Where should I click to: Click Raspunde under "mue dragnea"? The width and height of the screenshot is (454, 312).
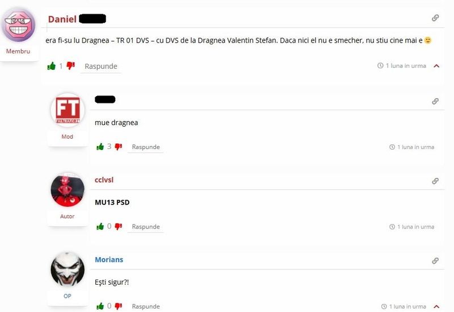[x=146, y=147]
